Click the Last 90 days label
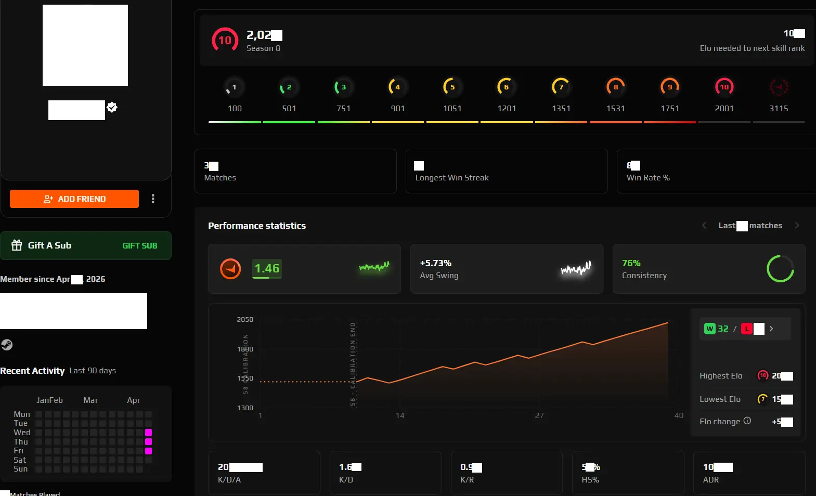This screenshot has height=496, width=816. click(x=93, y=371)
